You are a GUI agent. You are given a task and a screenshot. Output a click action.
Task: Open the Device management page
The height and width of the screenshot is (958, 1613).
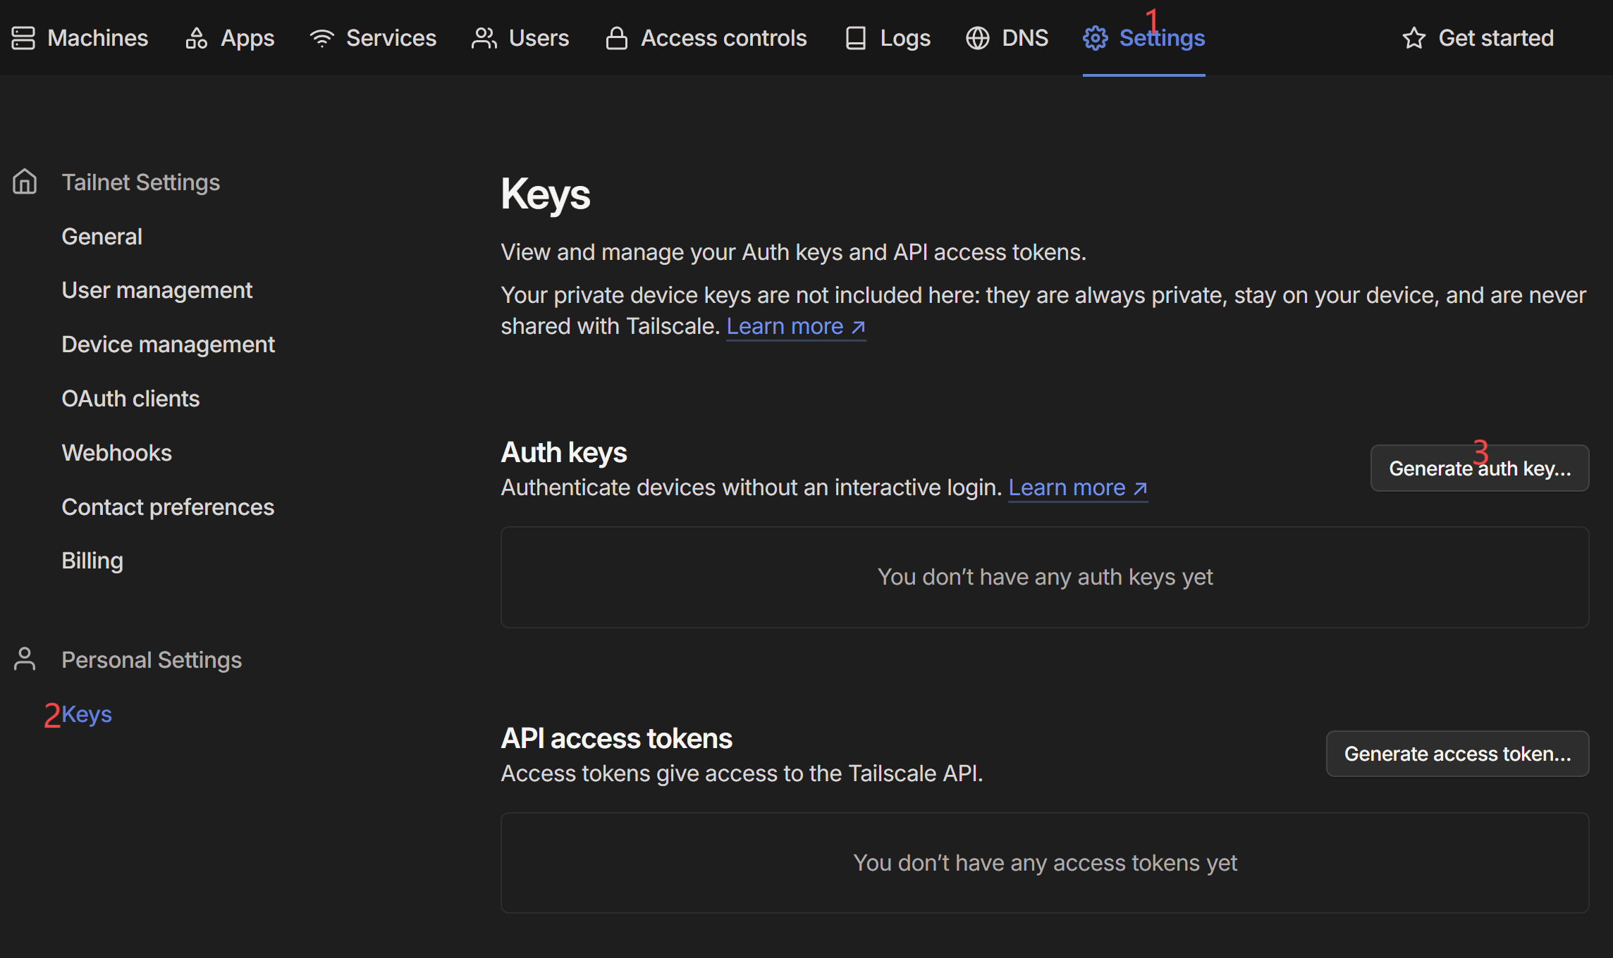pyautogui.click(x=168, y=344)
